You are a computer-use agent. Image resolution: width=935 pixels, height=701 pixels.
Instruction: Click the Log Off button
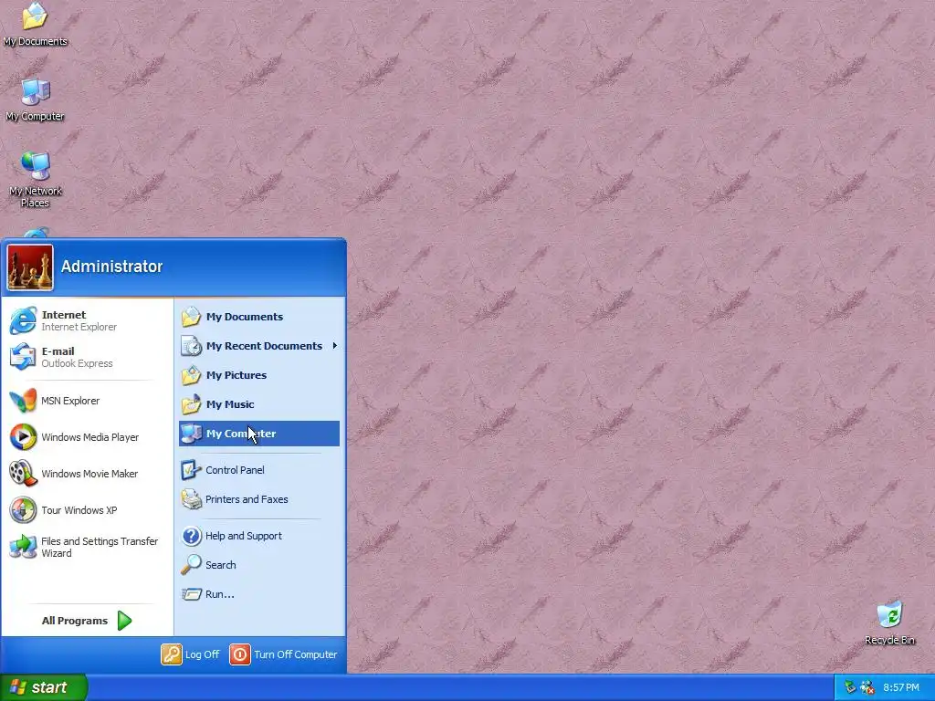click(x=190, y=654)
